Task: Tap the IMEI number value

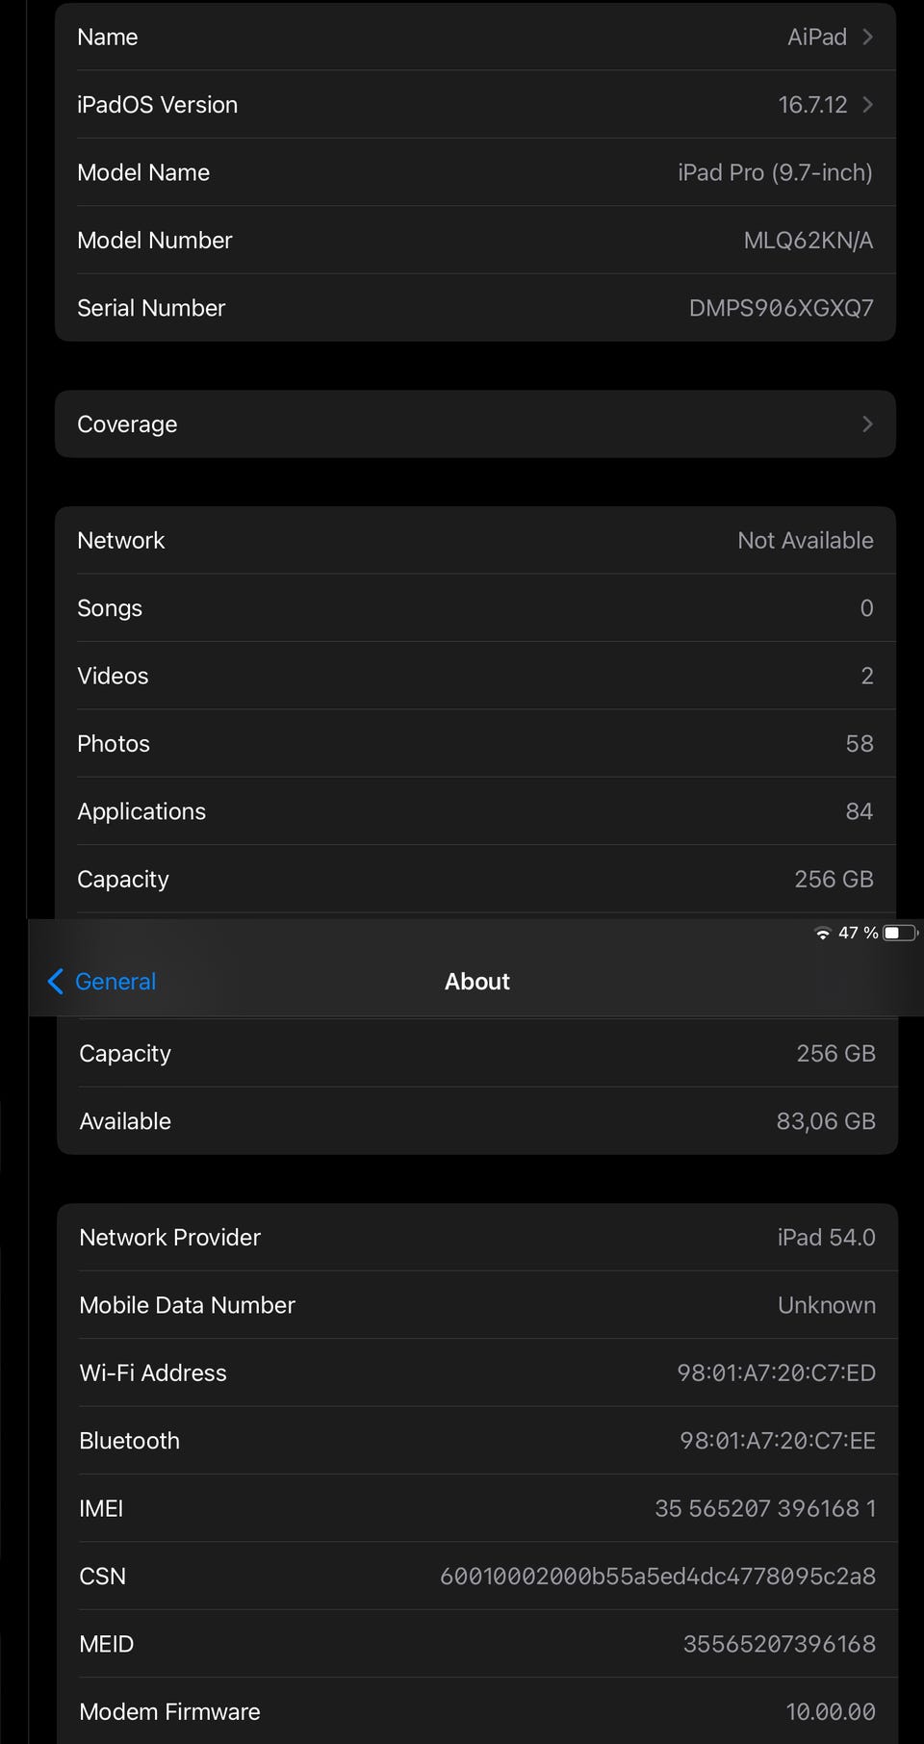Action: (x=765, y=1508)
